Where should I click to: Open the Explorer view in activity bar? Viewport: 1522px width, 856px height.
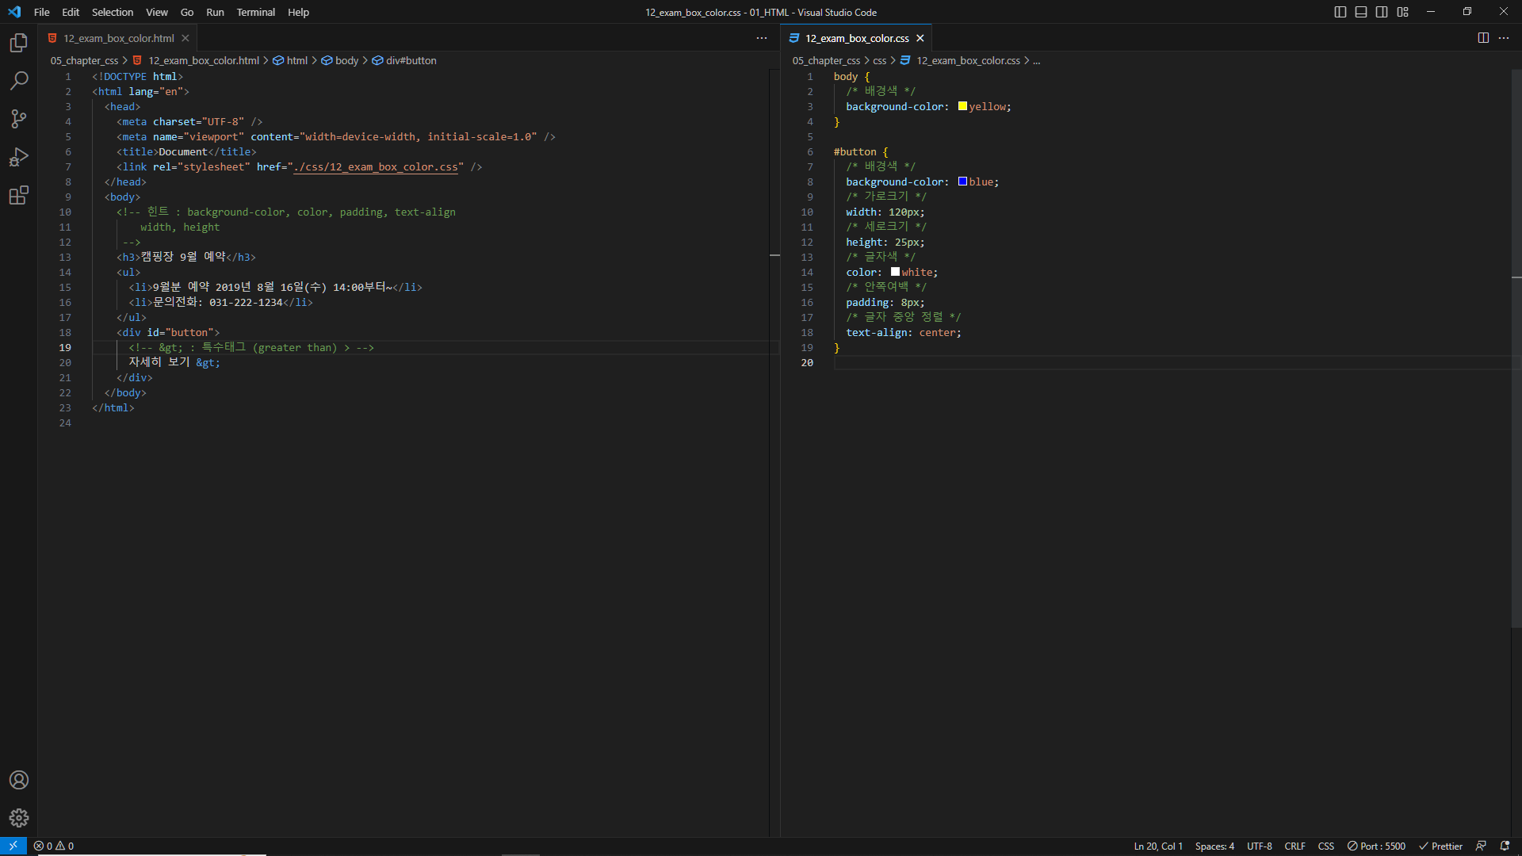[x=19, y=43]
